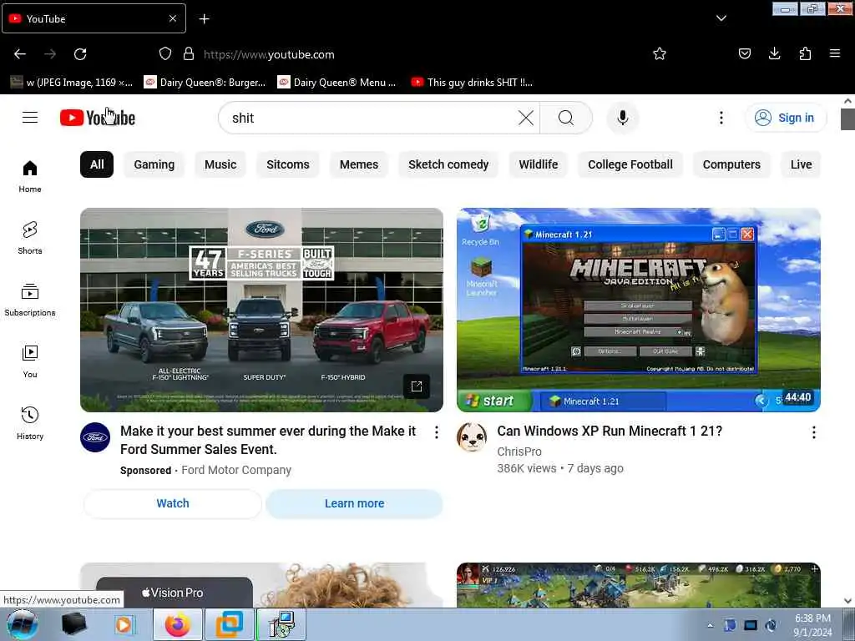Select the College Football filter chip

630,164
